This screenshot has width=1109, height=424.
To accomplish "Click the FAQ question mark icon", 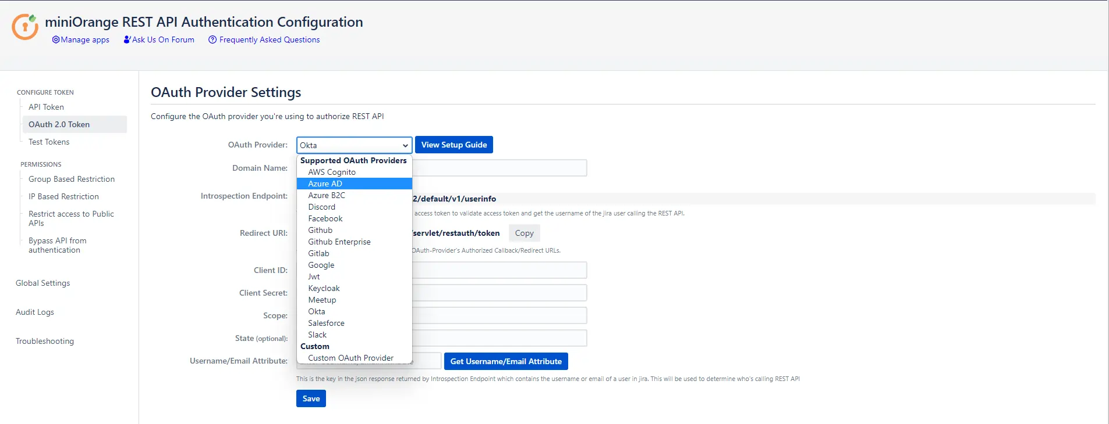I will [212, 39].
